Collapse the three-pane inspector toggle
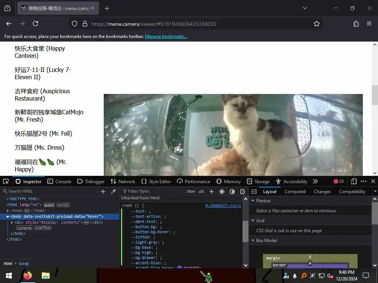 254,192
